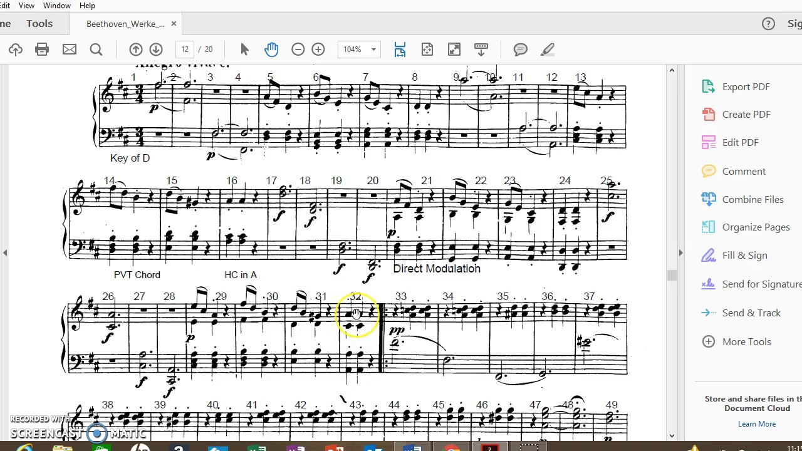
Task: Add a sticky note comment
Action: pos(521,49)
